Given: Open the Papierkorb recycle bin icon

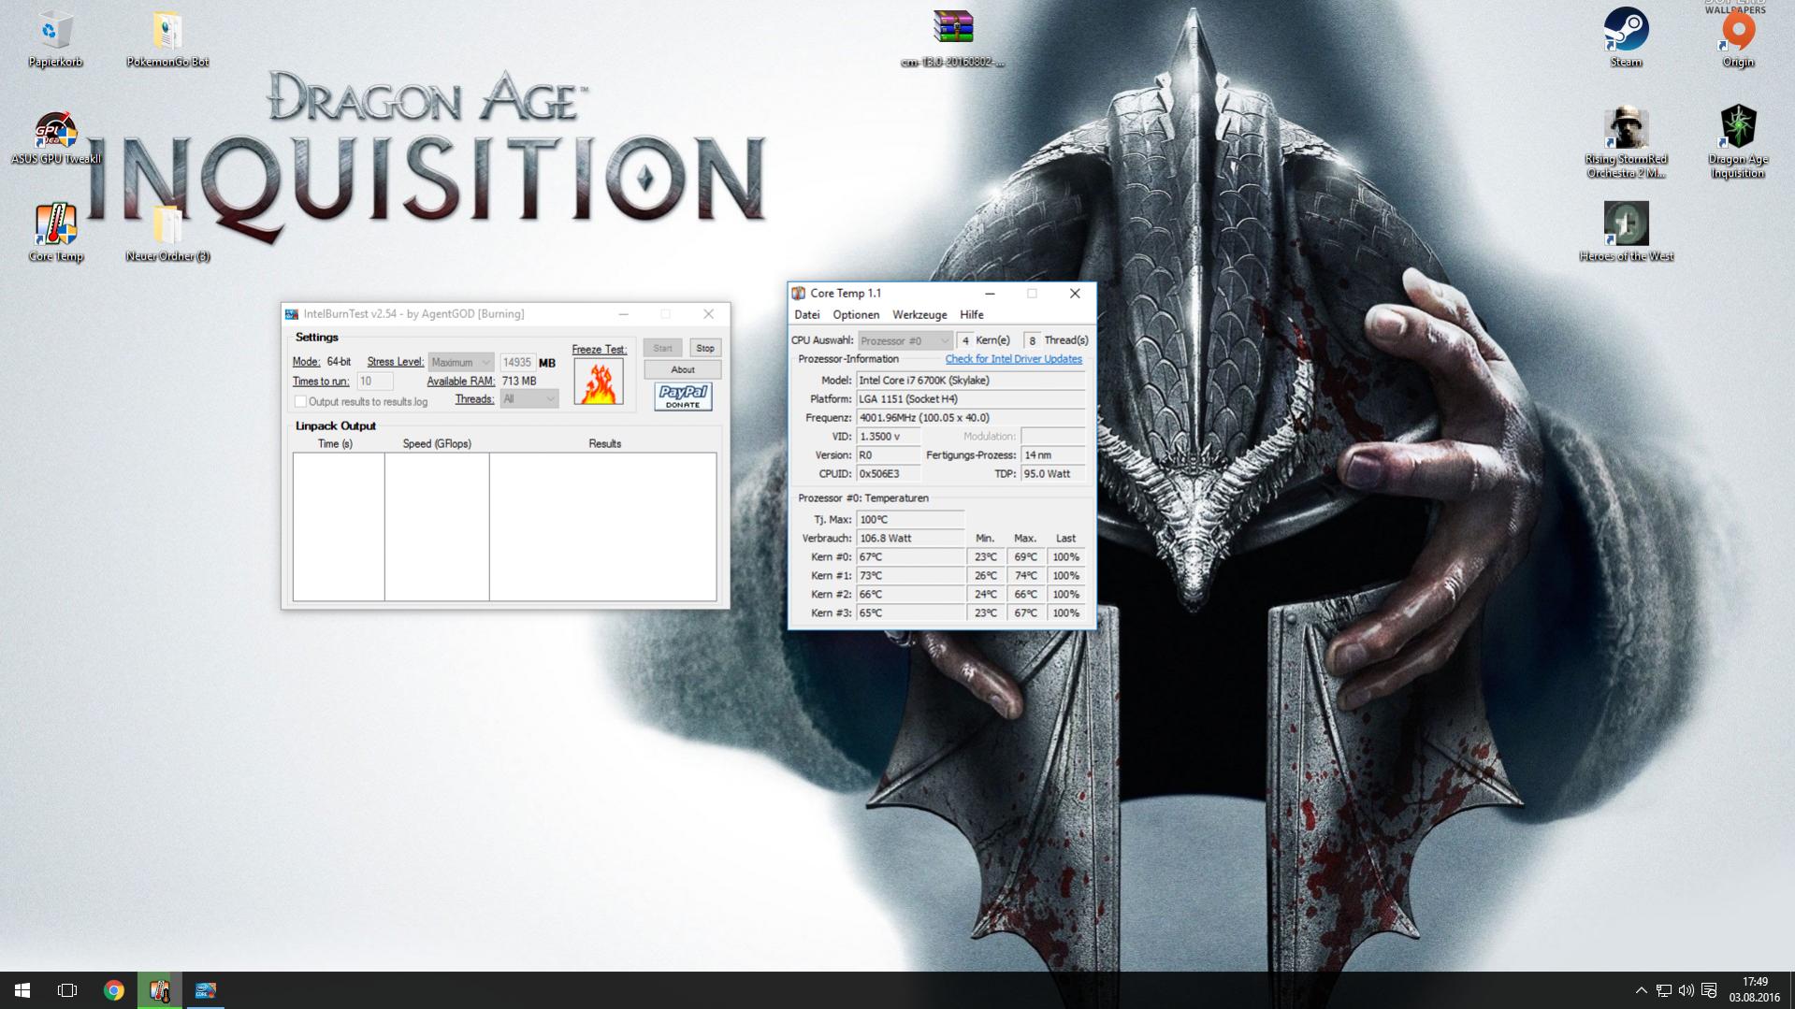Looking at the screenshot, I should (55, 38).
